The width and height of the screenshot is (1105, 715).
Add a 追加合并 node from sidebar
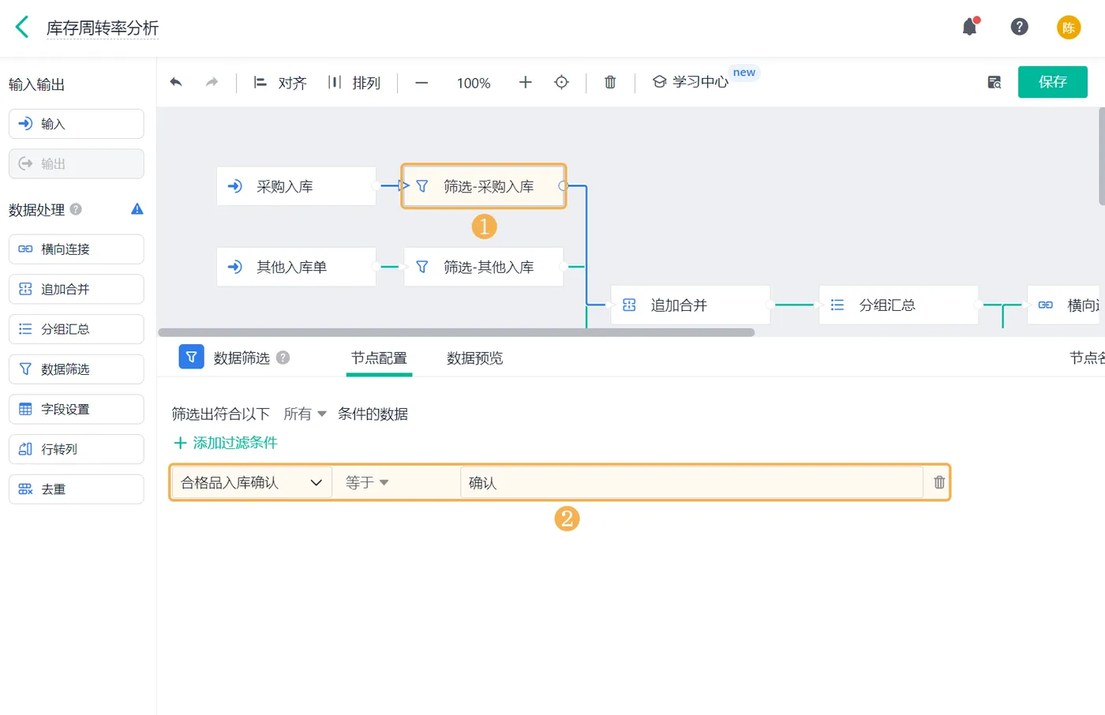tap(77, 289)
